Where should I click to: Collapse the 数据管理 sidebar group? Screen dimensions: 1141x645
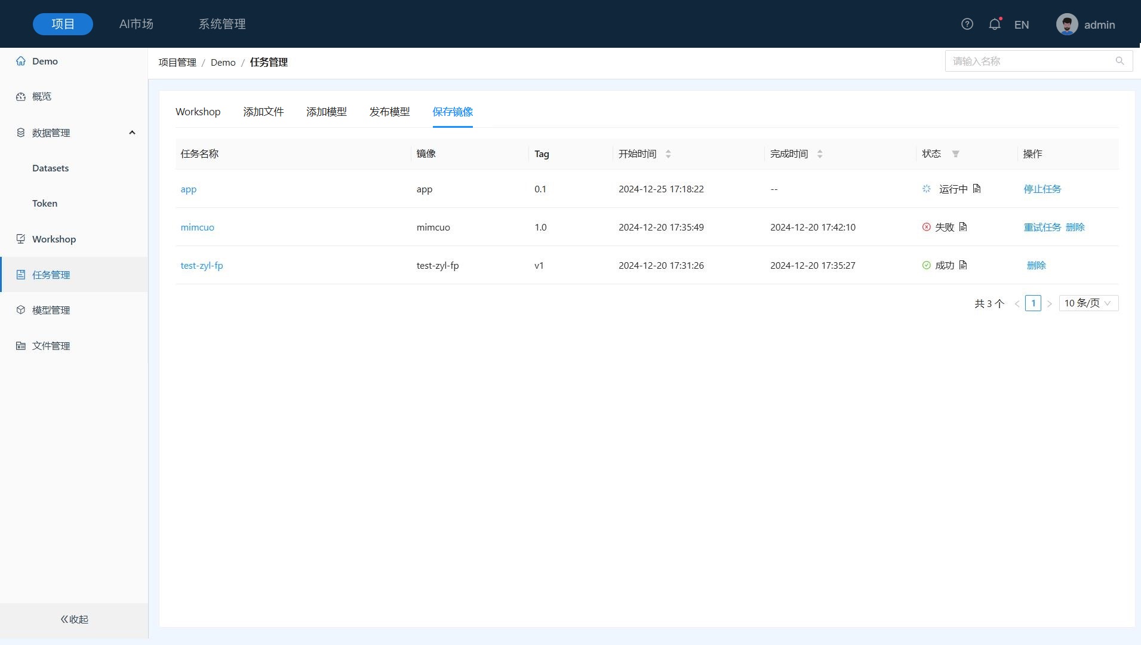[x=132, y=133]
